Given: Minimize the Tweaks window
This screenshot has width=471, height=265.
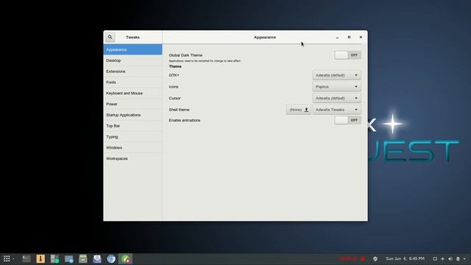Looking at the screenshot, I should coord(337,38).
